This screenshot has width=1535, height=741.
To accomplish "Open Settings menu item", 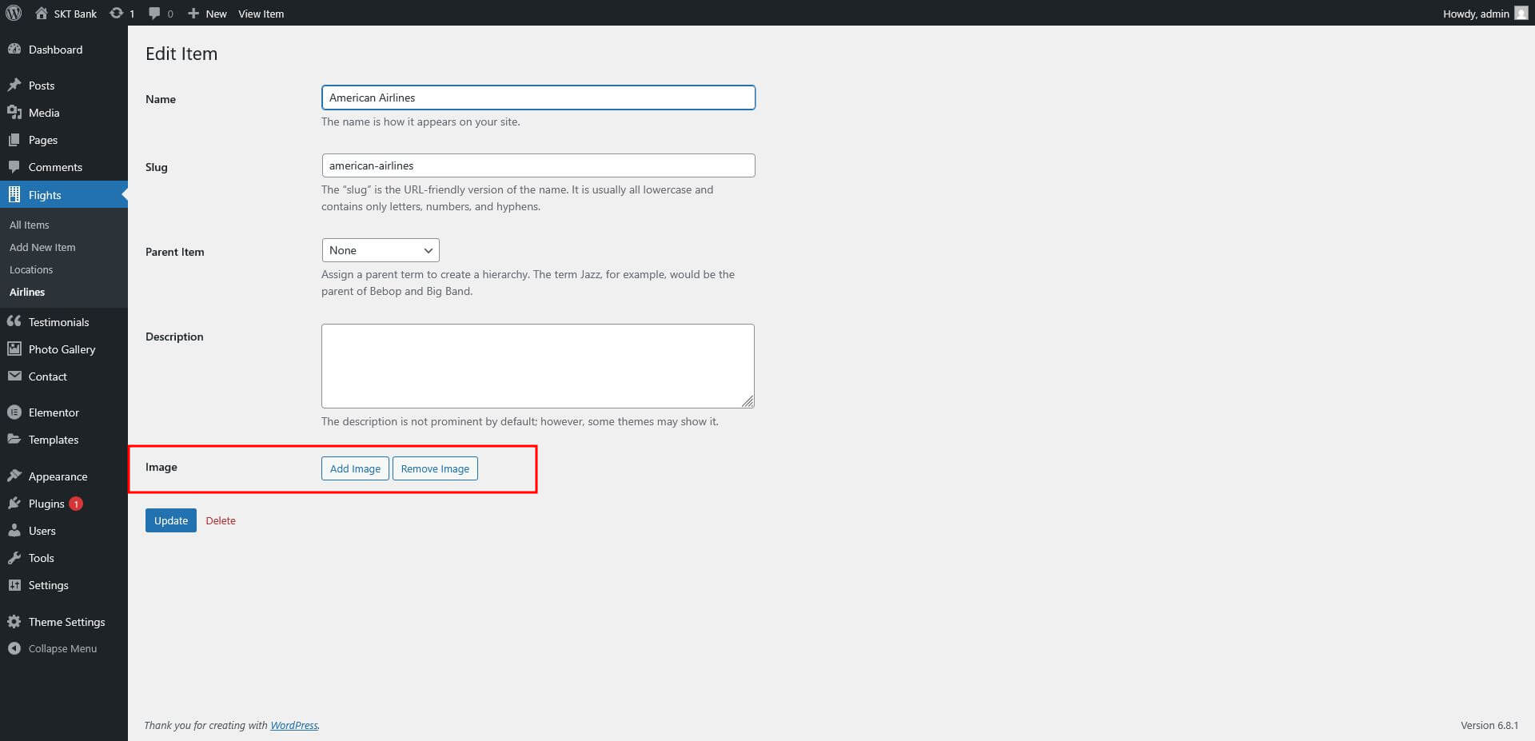I will (x=64, y=585).
